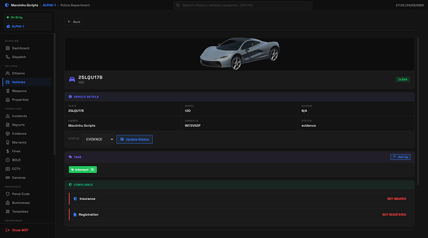Click the Informant tag label
Screen dimensions: 428x238
tap(82, 170)
